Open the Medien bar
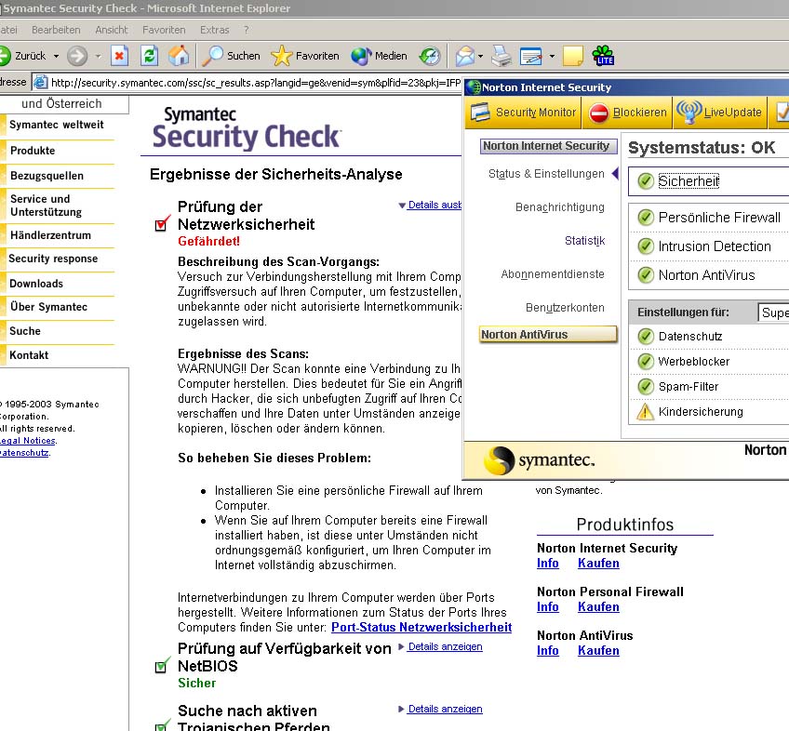789x731 pixels. (x=379, y=56)
